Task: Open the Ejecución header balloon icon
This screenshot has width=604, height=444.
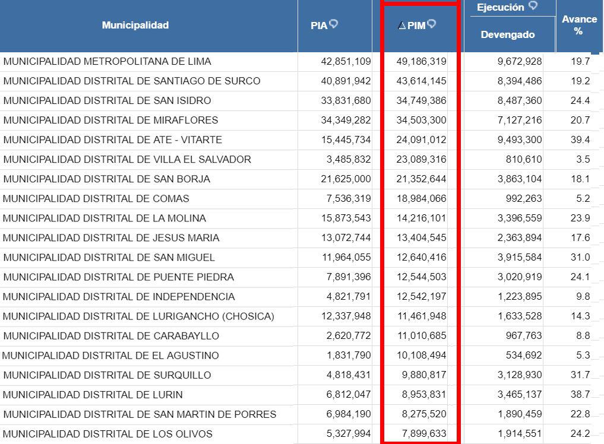Action: [533, 7]
